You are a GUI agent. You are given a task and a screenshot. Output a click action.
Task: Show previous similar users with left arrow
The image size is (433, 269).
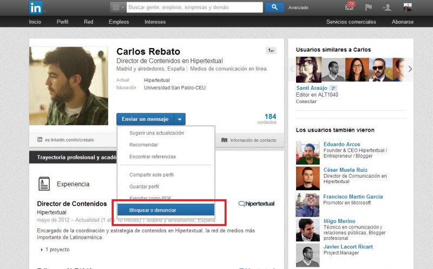(x=292, y=69)
